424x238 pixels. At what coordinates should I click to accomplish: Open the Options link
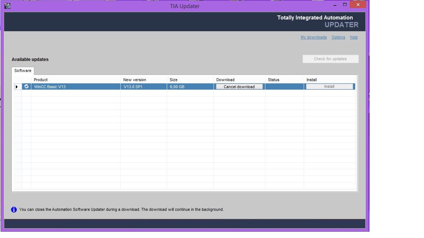(x=338, y=37)
